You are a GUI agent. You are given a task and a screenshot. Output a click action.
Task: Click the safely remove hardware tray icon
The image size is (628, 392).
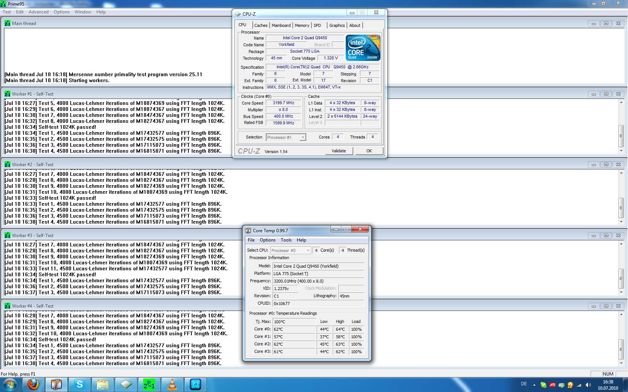(561, 385)
